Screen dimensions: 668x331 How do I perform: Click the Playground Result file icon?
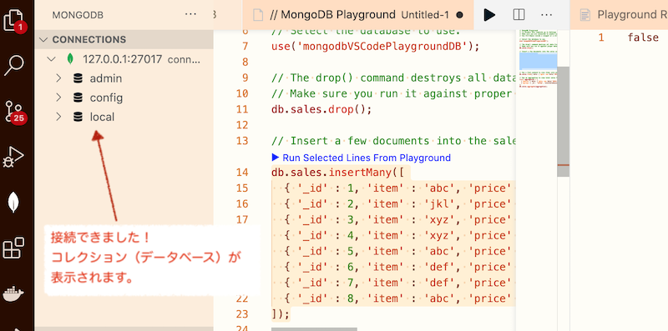click(586, 15)
